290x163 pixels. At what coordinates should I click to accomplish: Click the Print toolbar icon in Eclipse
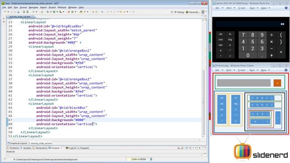[x=18, y=12]
